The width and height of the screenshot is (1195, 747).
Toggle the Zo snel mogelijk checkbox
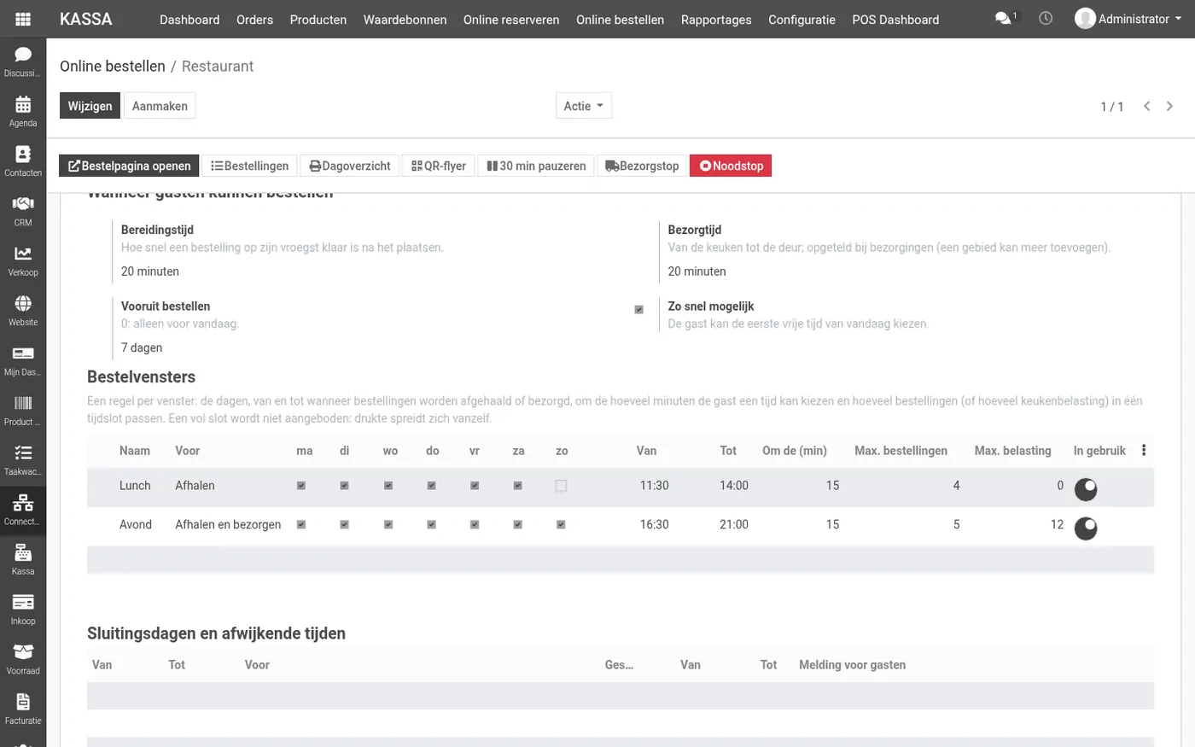[x=638, y=309]
